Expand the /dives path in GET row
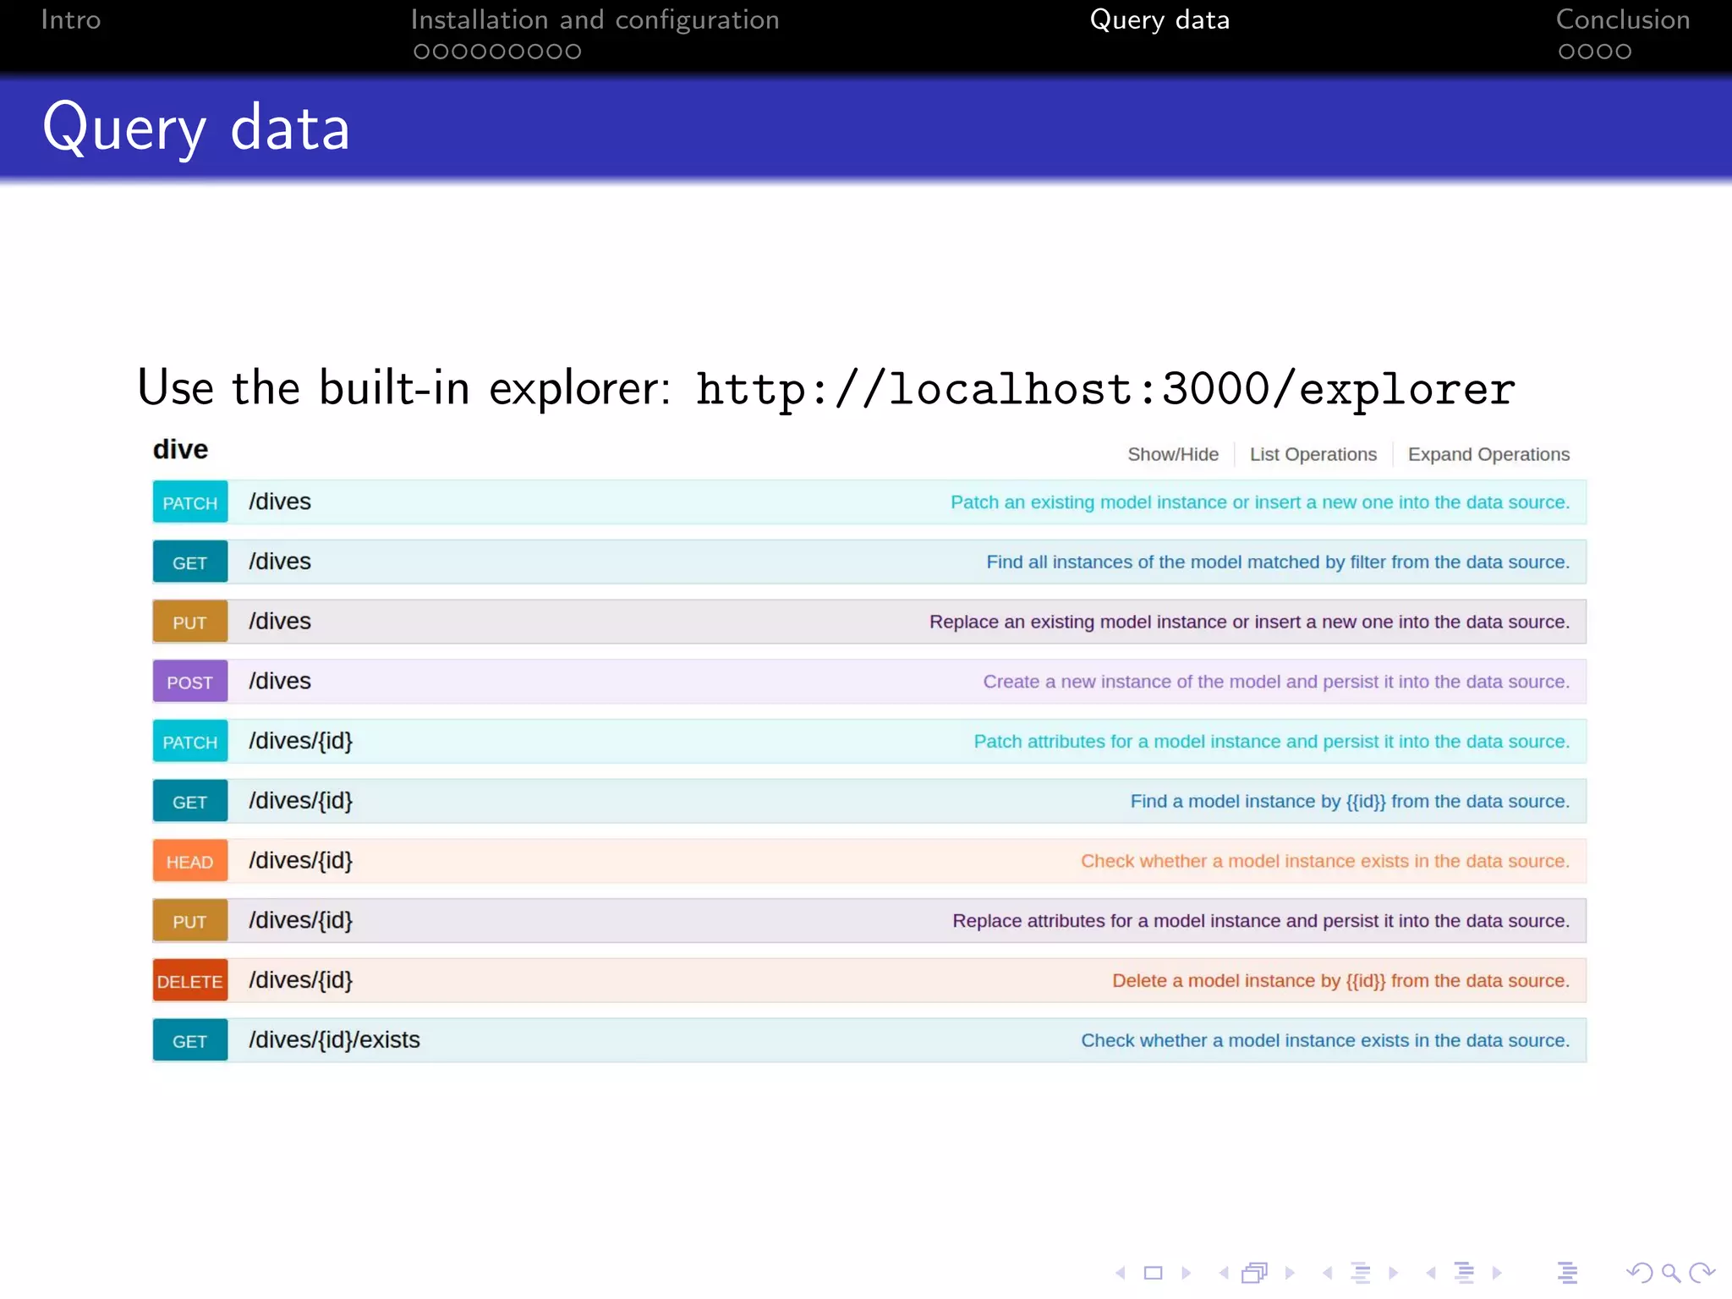Image resolution: width=1732 pixels, height=1299 pixels. click(280, 562)
